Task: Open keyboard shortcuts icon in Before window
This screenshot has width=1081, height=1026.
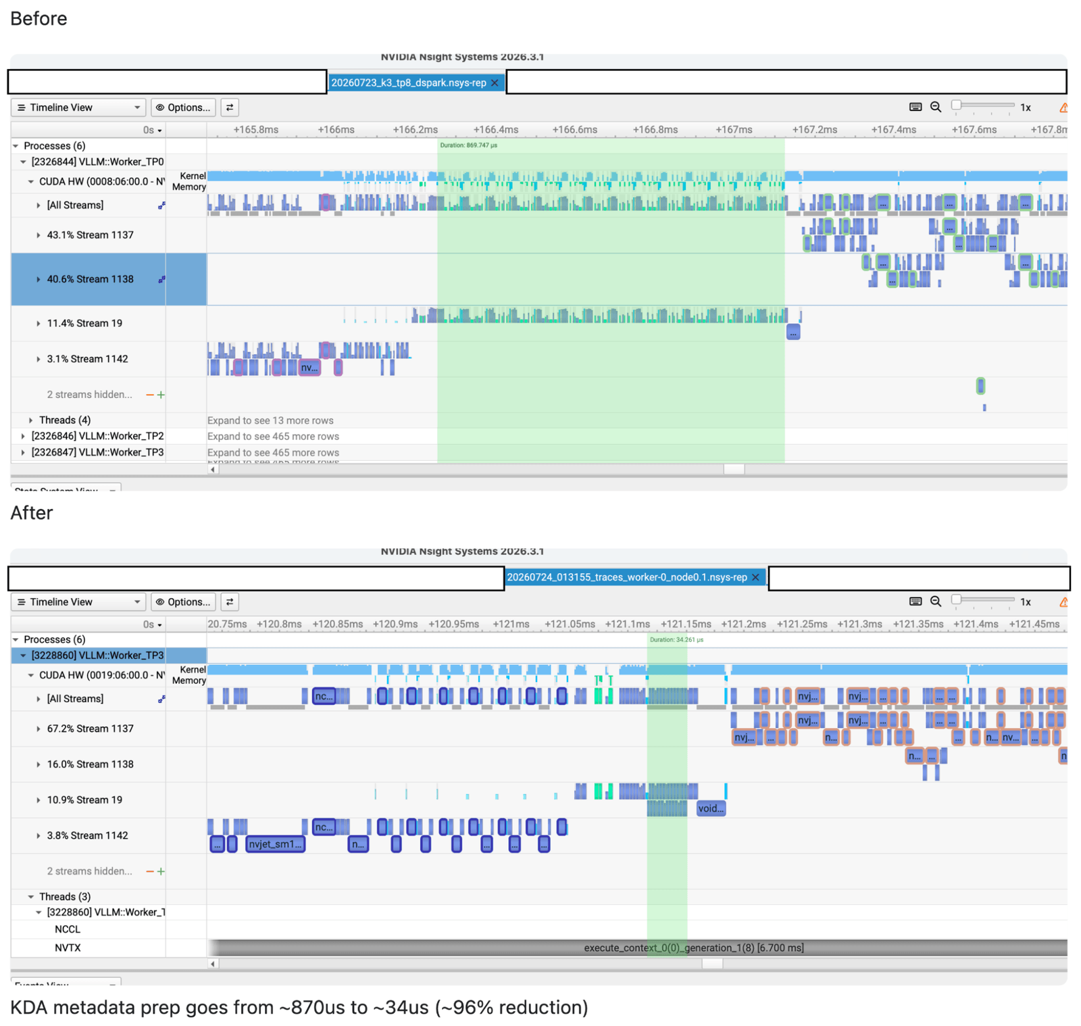Action: click(x=915, y=107)
